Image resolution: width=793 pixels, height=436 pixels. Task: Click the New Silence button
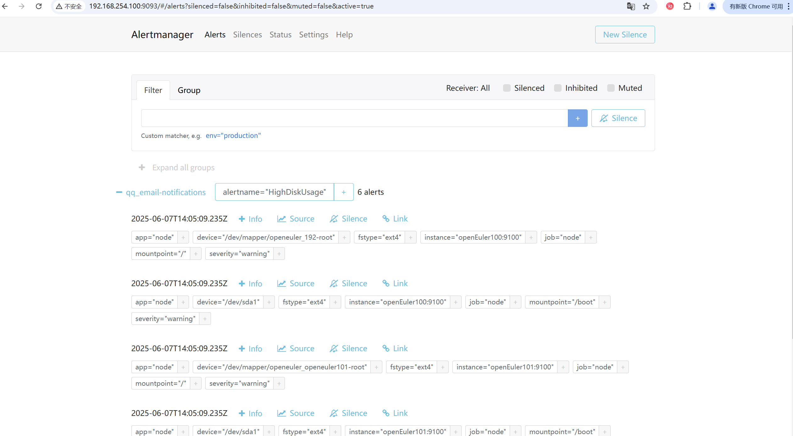coord(624,35)
